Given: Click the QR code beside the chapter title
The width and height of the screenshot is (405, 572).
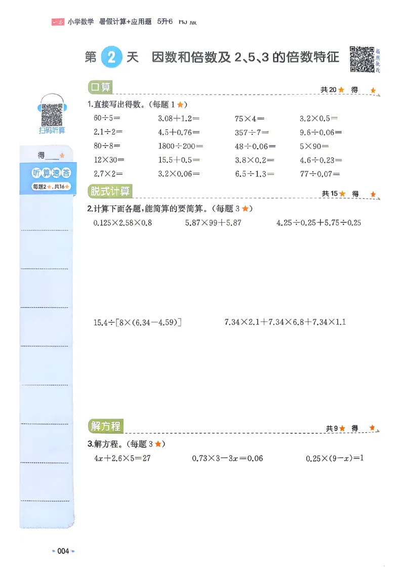Looking at the screenshot, I should click(x=362, y=59).
